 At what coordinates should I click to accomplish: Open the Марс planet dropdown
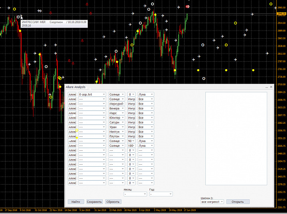pos(116,113)
